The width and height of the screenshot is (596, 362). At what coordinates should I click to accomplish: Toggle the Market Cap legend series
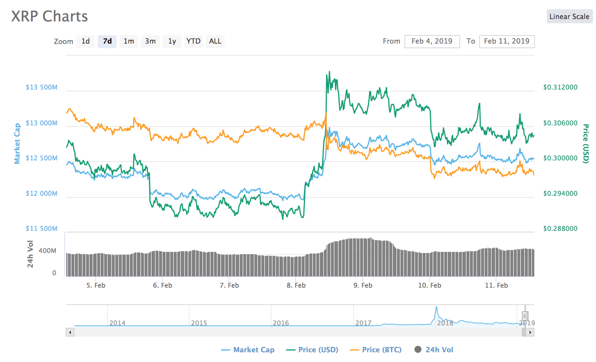248,350
